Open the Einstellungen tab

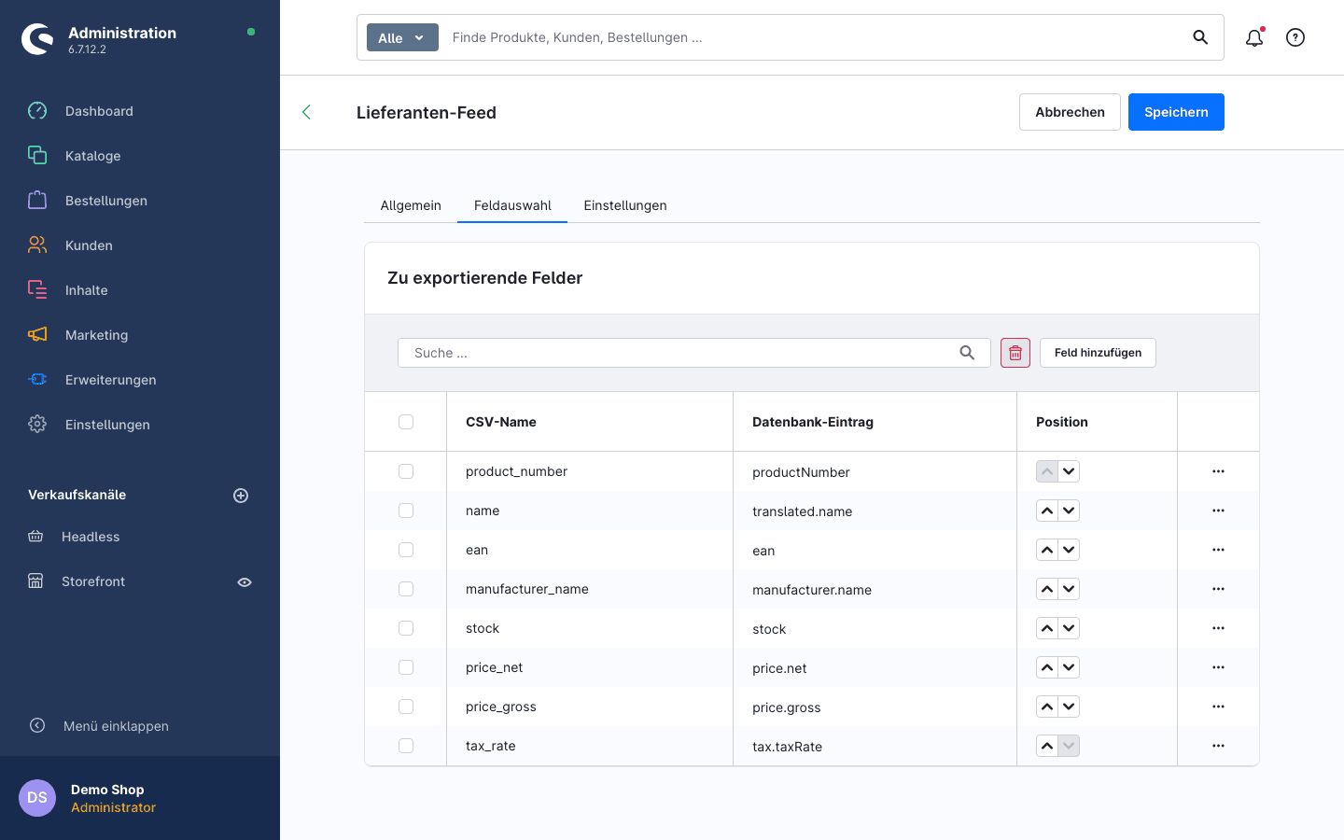pos(625,205)
